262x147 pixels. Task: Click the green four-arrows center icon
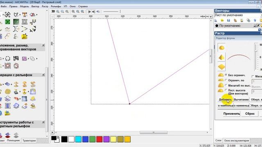(7, 22)
